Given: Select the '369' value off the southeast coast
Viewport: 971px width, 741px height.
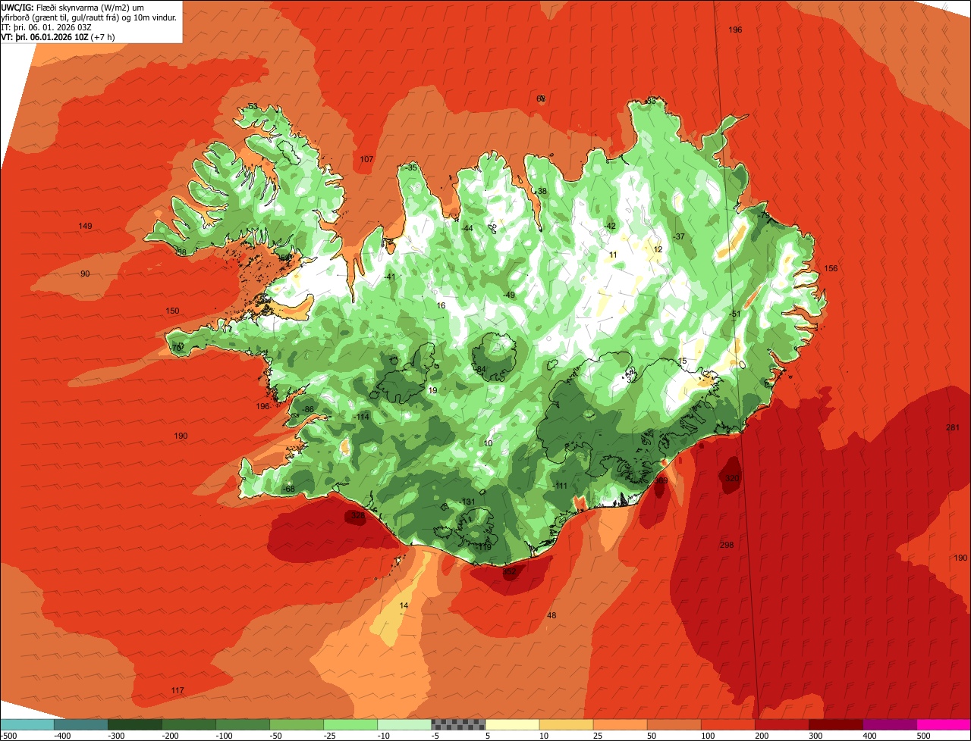Looking at the screenshot, I should 661,480.
